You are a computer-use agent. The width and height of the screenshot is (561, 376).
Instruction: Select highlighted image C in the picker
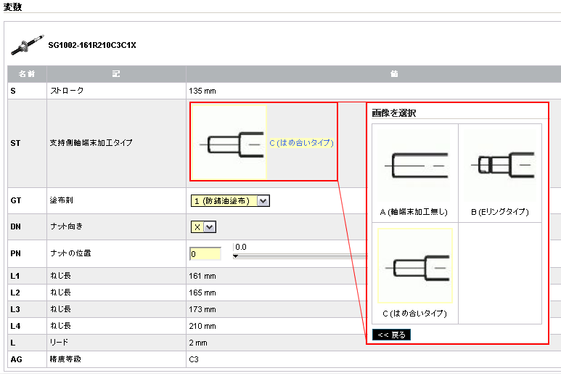(x=414, y=266)
